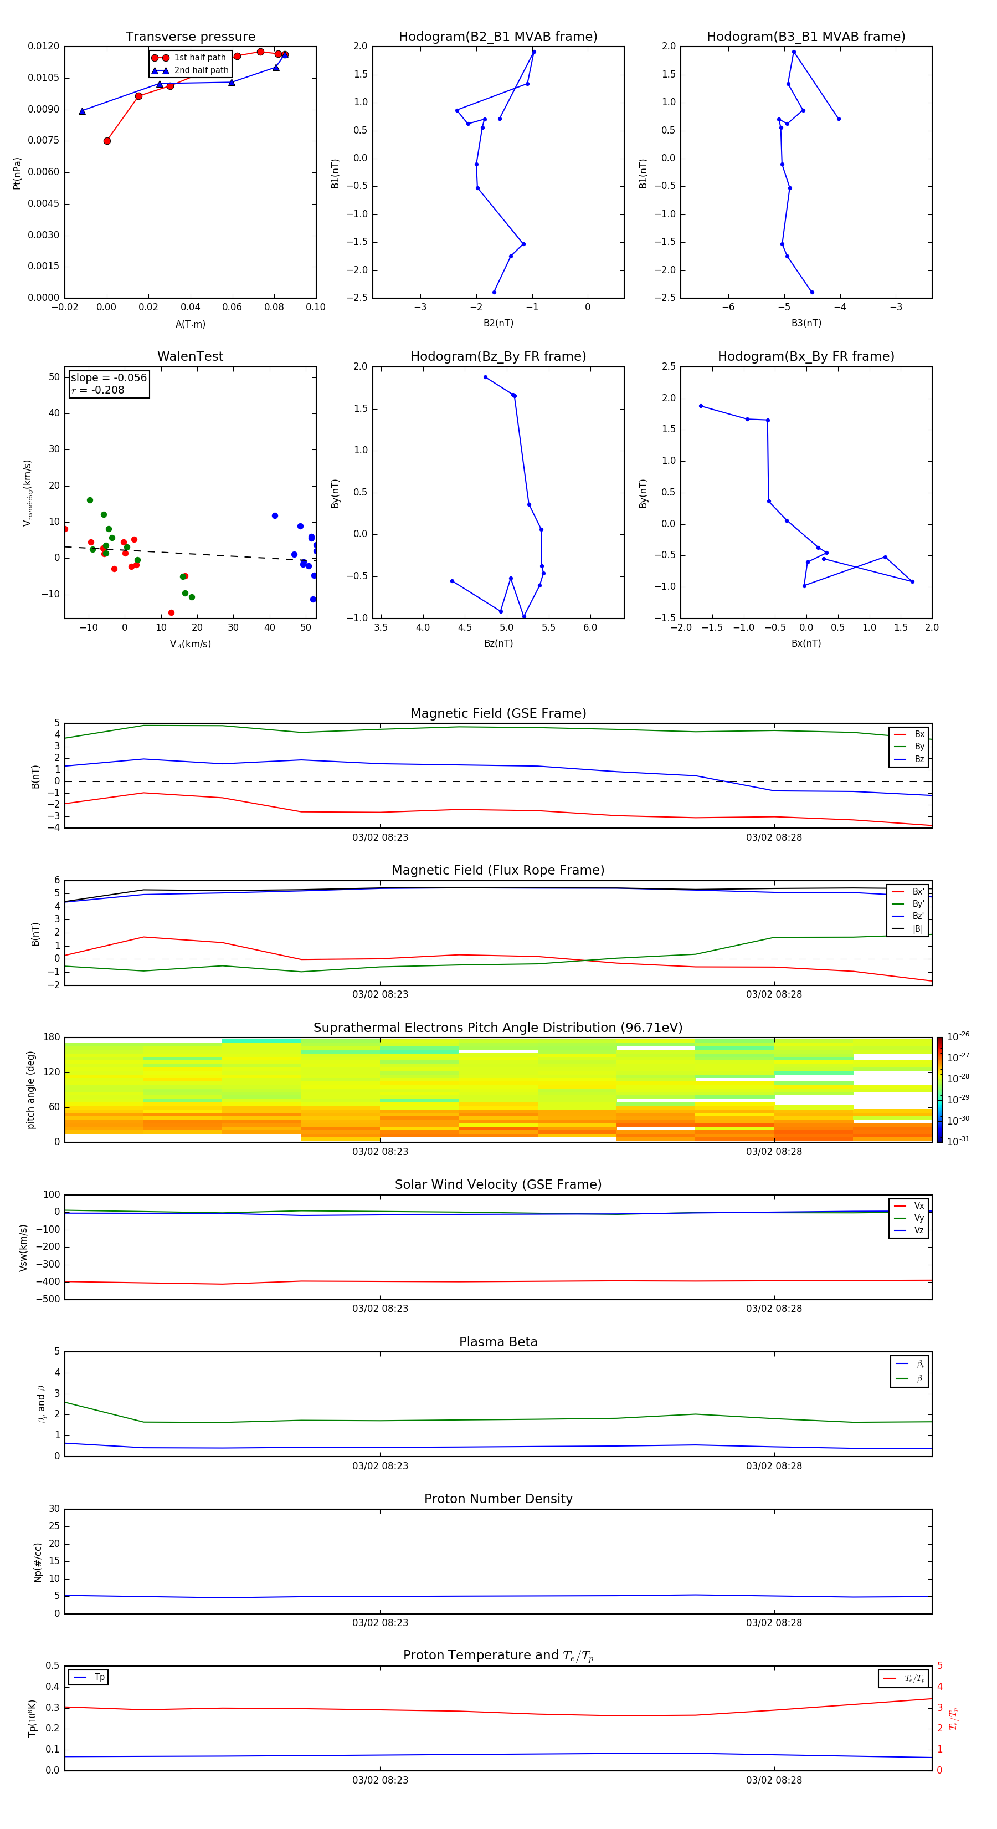Select the "Tp" legend entry
The image size is (997, 1829).
(89, 1678)
